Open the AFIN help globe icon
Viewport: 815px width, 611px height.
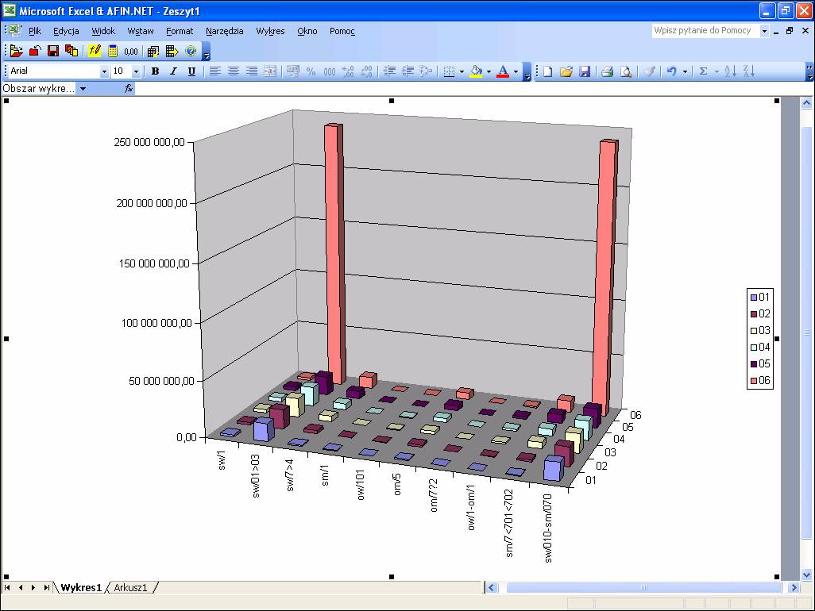191,51
